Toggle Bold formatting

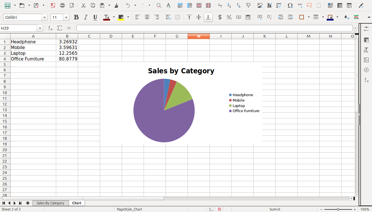coord(76,17)
